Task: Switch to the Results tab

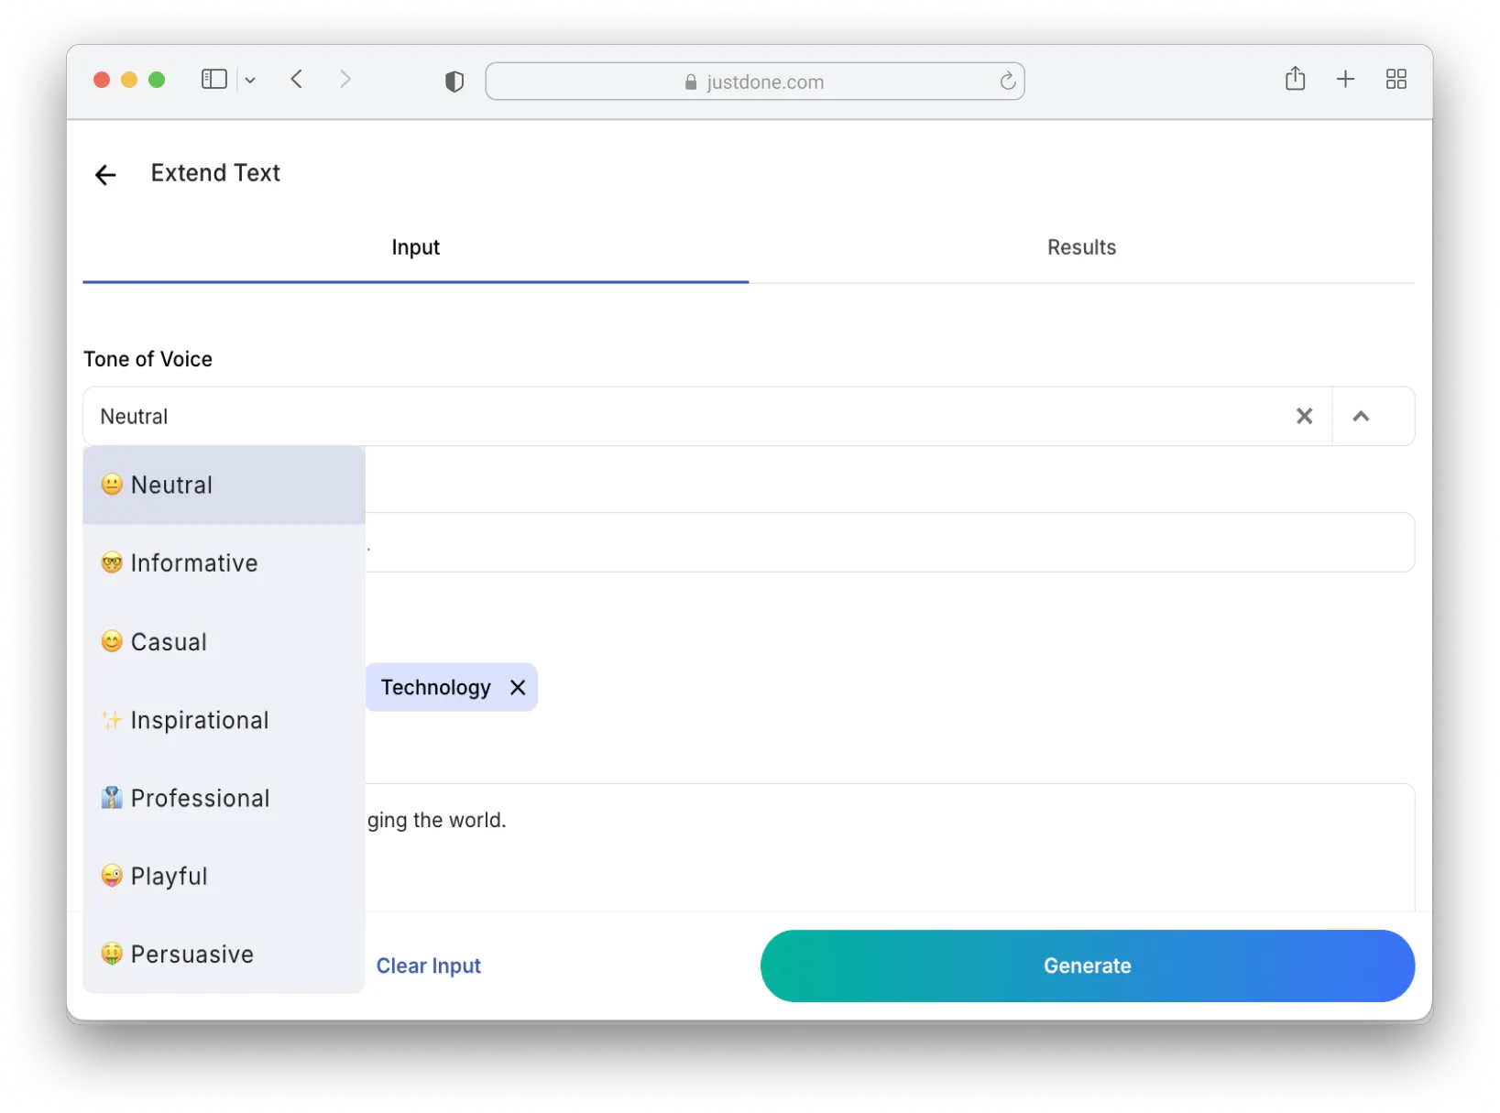Action: (1081, 247)
